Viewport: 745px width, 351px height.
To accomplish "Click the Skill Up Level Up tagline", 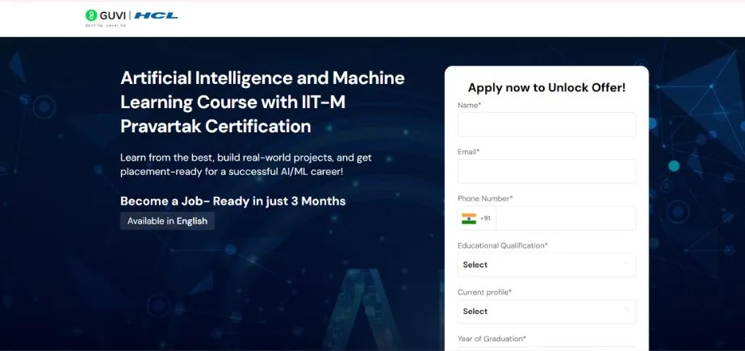I will pos(106,26).
